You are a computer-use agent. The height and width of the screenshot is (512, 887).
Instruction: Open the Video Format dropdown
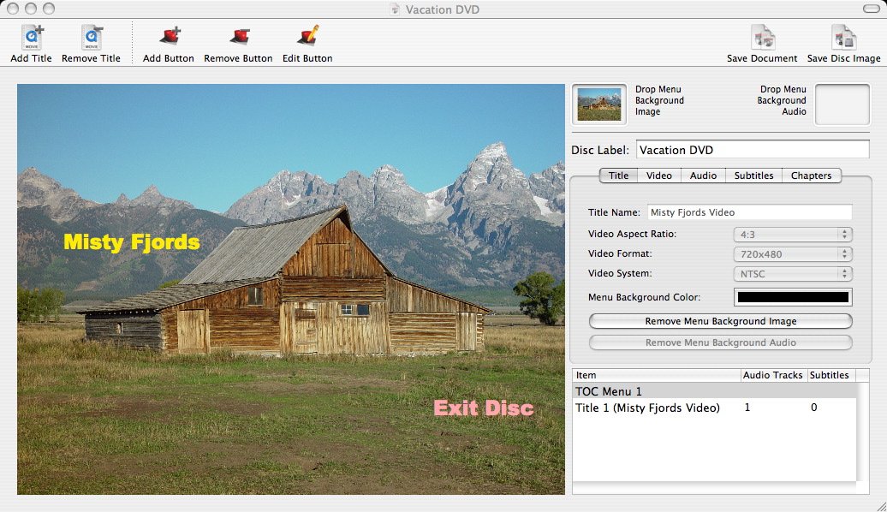pos(793,254)
